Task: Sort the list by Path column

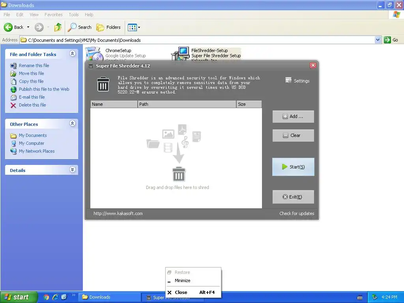Action: pos(187,104)
